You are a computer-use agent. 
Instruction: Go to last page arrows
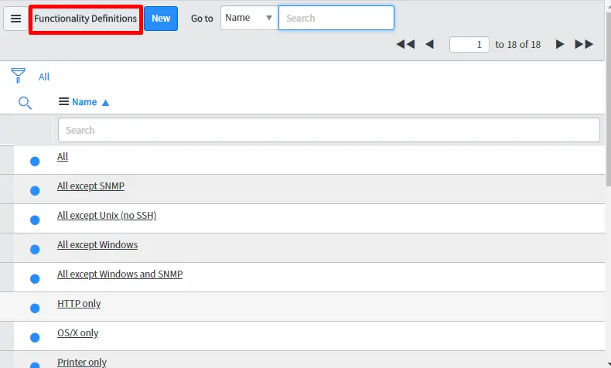click(584, 44)
